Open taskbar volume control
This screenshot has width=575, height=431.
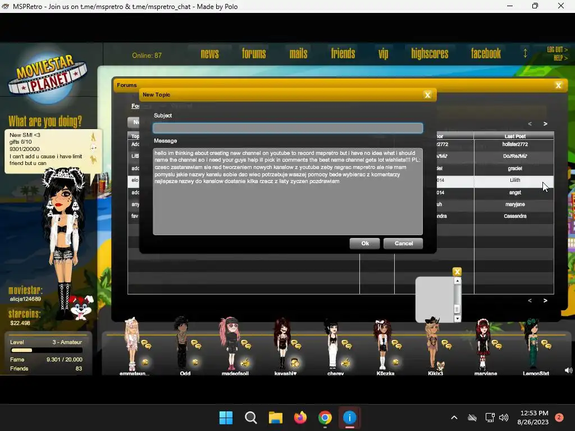504,418
